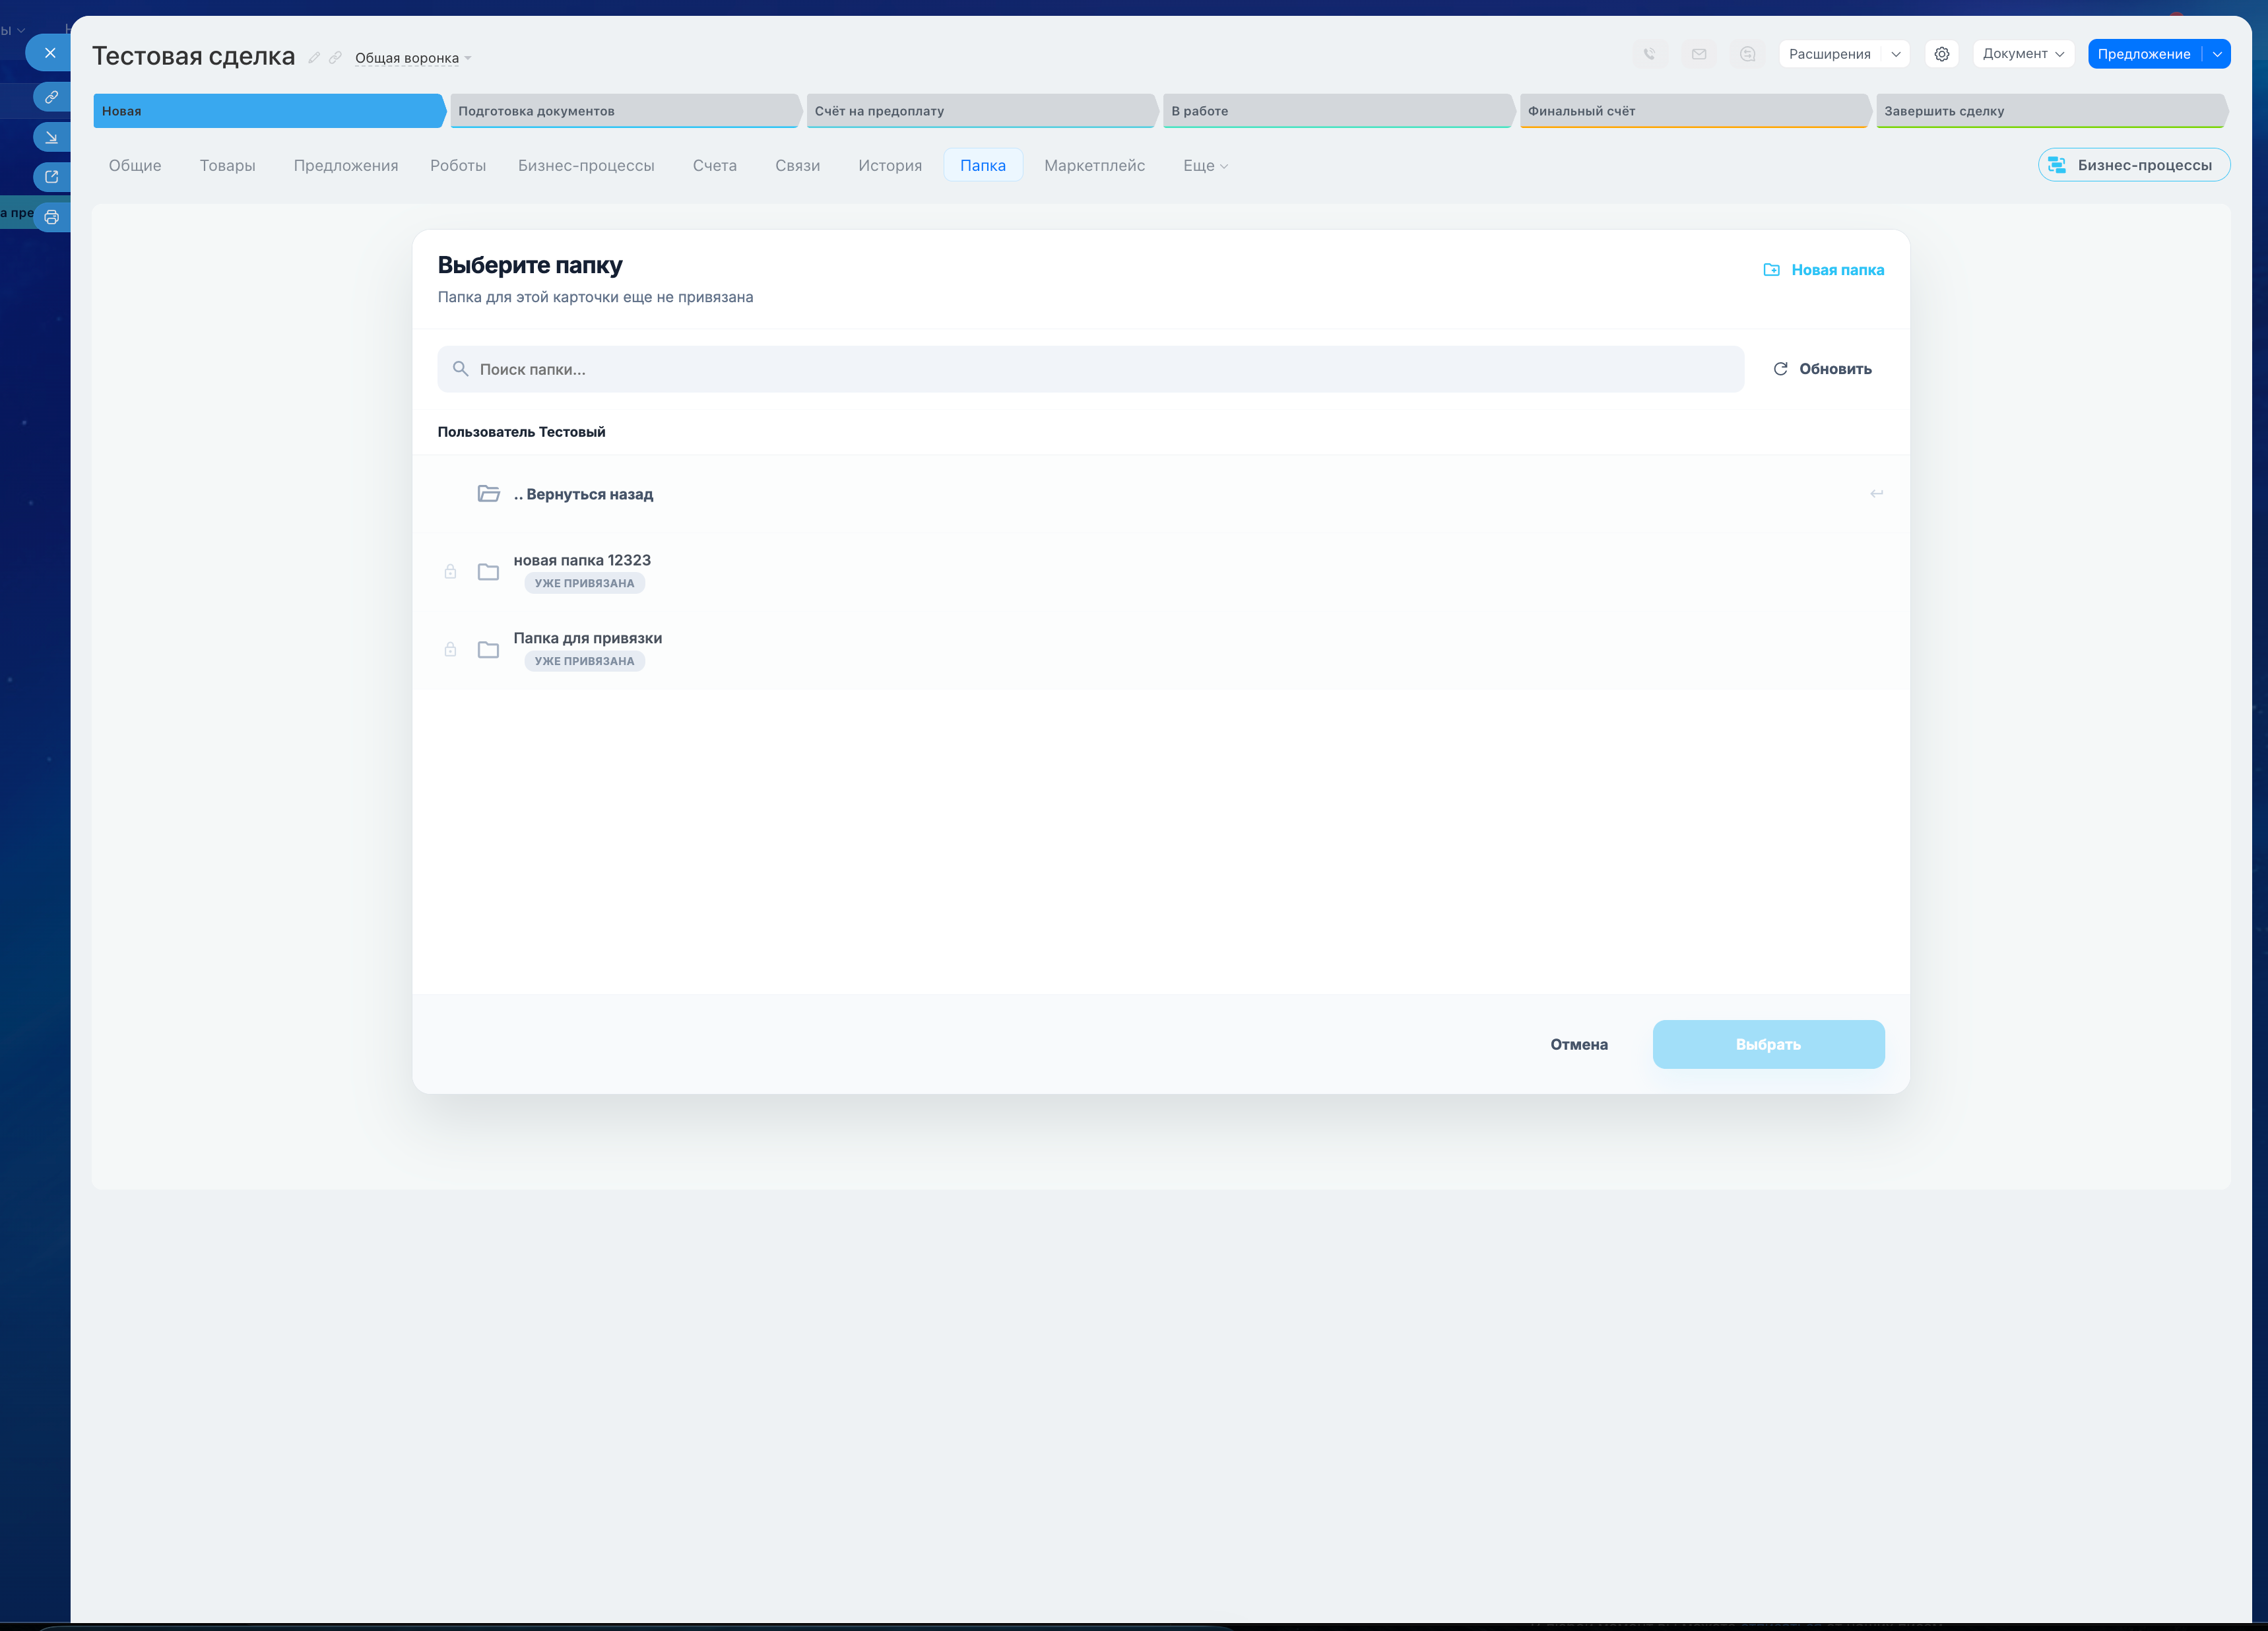
Task: Click the copy link icon on the side tab
Action: click(x=52, y=97)
